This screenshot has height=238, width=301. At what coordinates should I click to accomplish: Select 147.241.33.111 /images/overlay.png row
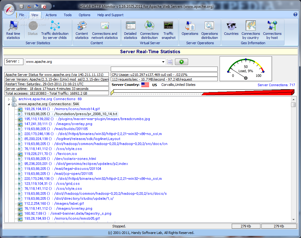pos(58,124)
